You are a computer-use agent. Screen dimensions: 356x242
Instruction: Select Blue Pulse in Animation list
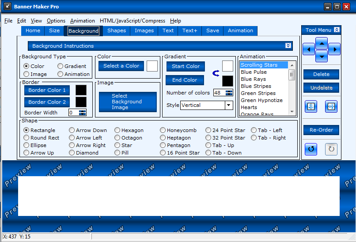[264, 72]
